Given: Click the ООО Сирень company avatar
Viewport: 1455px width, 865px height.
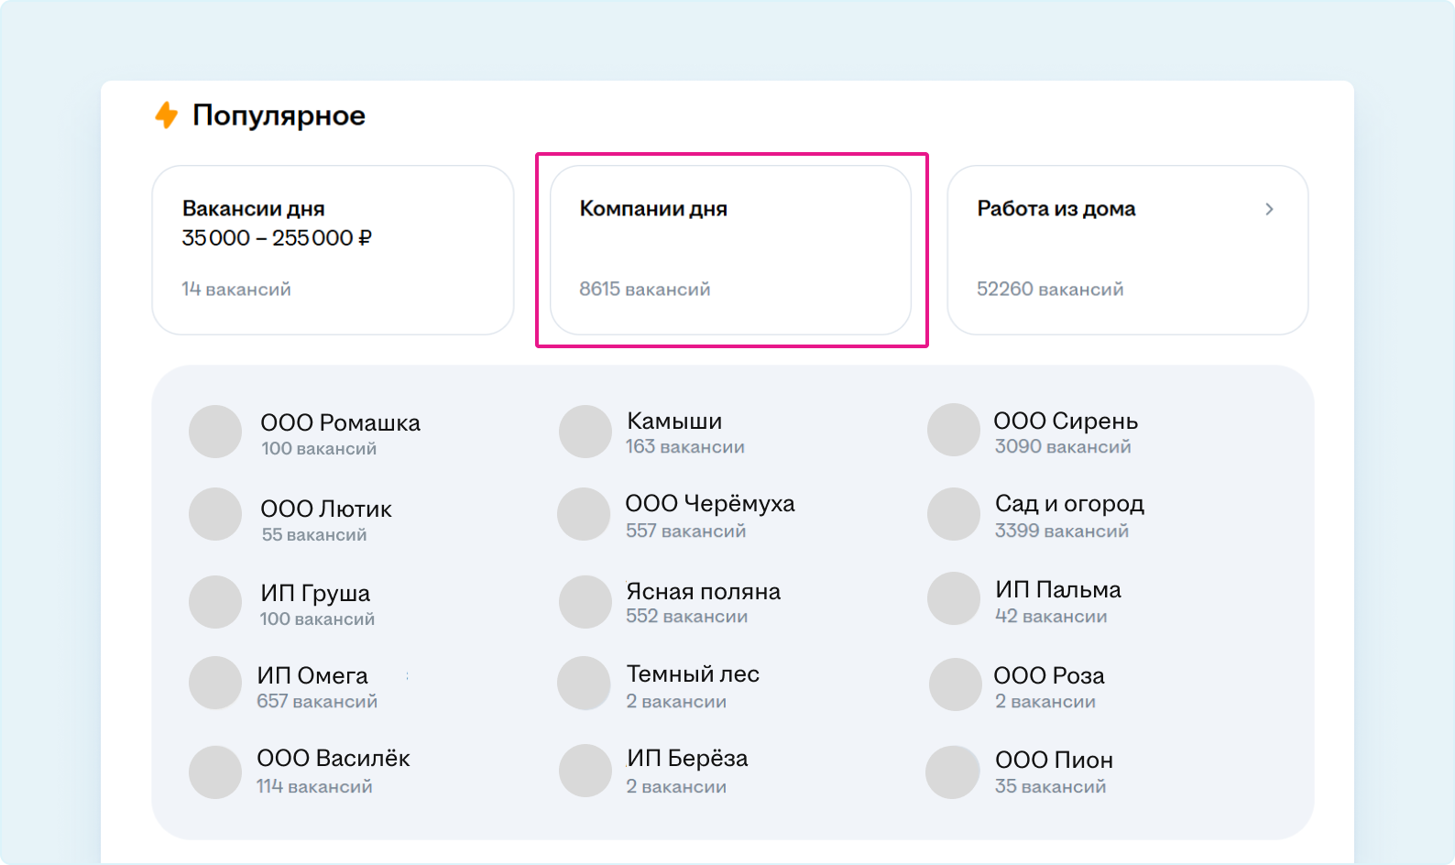Looking at the screenshot, I should point(954,430).
